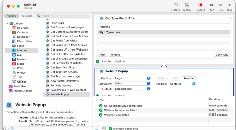Screen dimensions: 236x130
Task: Show the log list view icon
Action: [96, 129]
